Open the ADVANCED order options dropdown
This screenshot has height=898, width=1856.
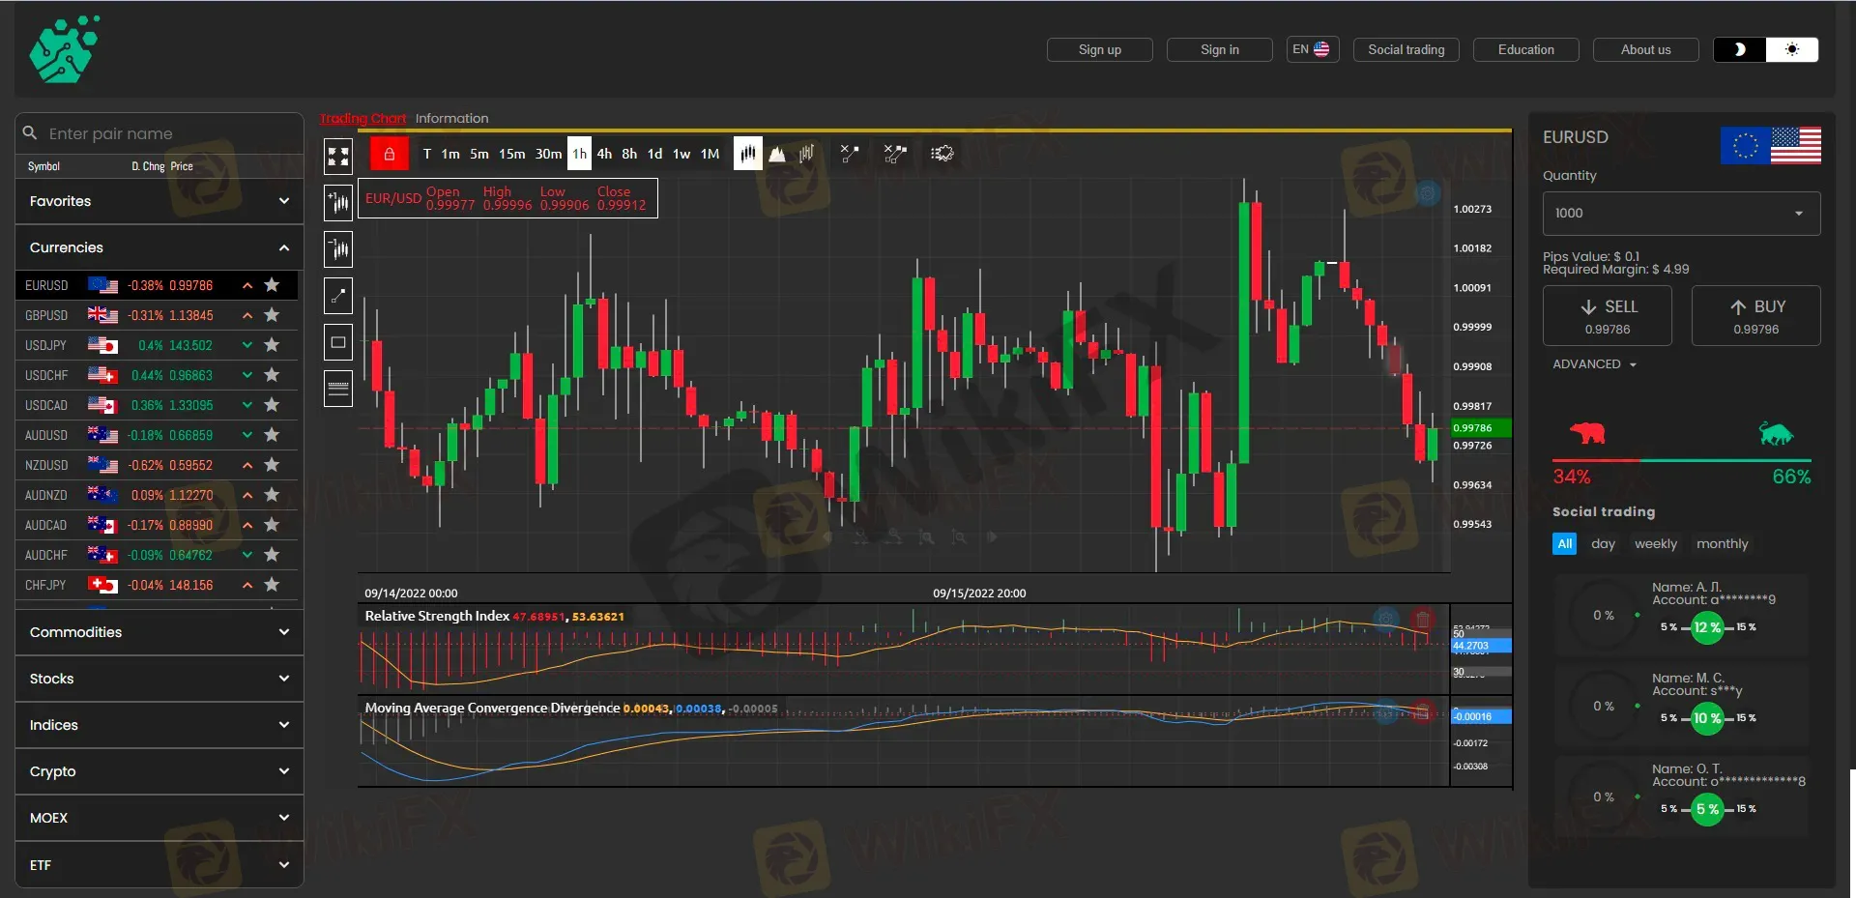pyautogui.click(x=1594, y=364)
